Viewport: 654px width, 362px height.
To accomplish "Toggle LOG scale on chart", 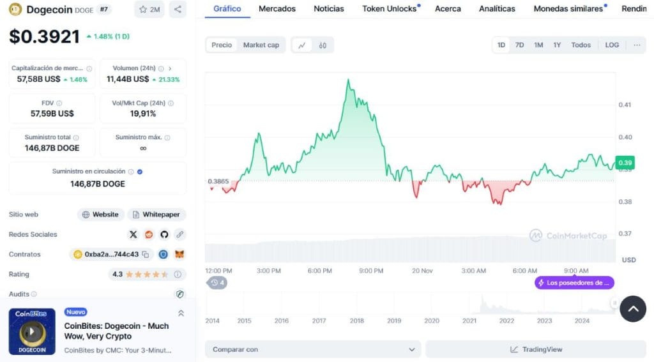I will tap(612, 45).
